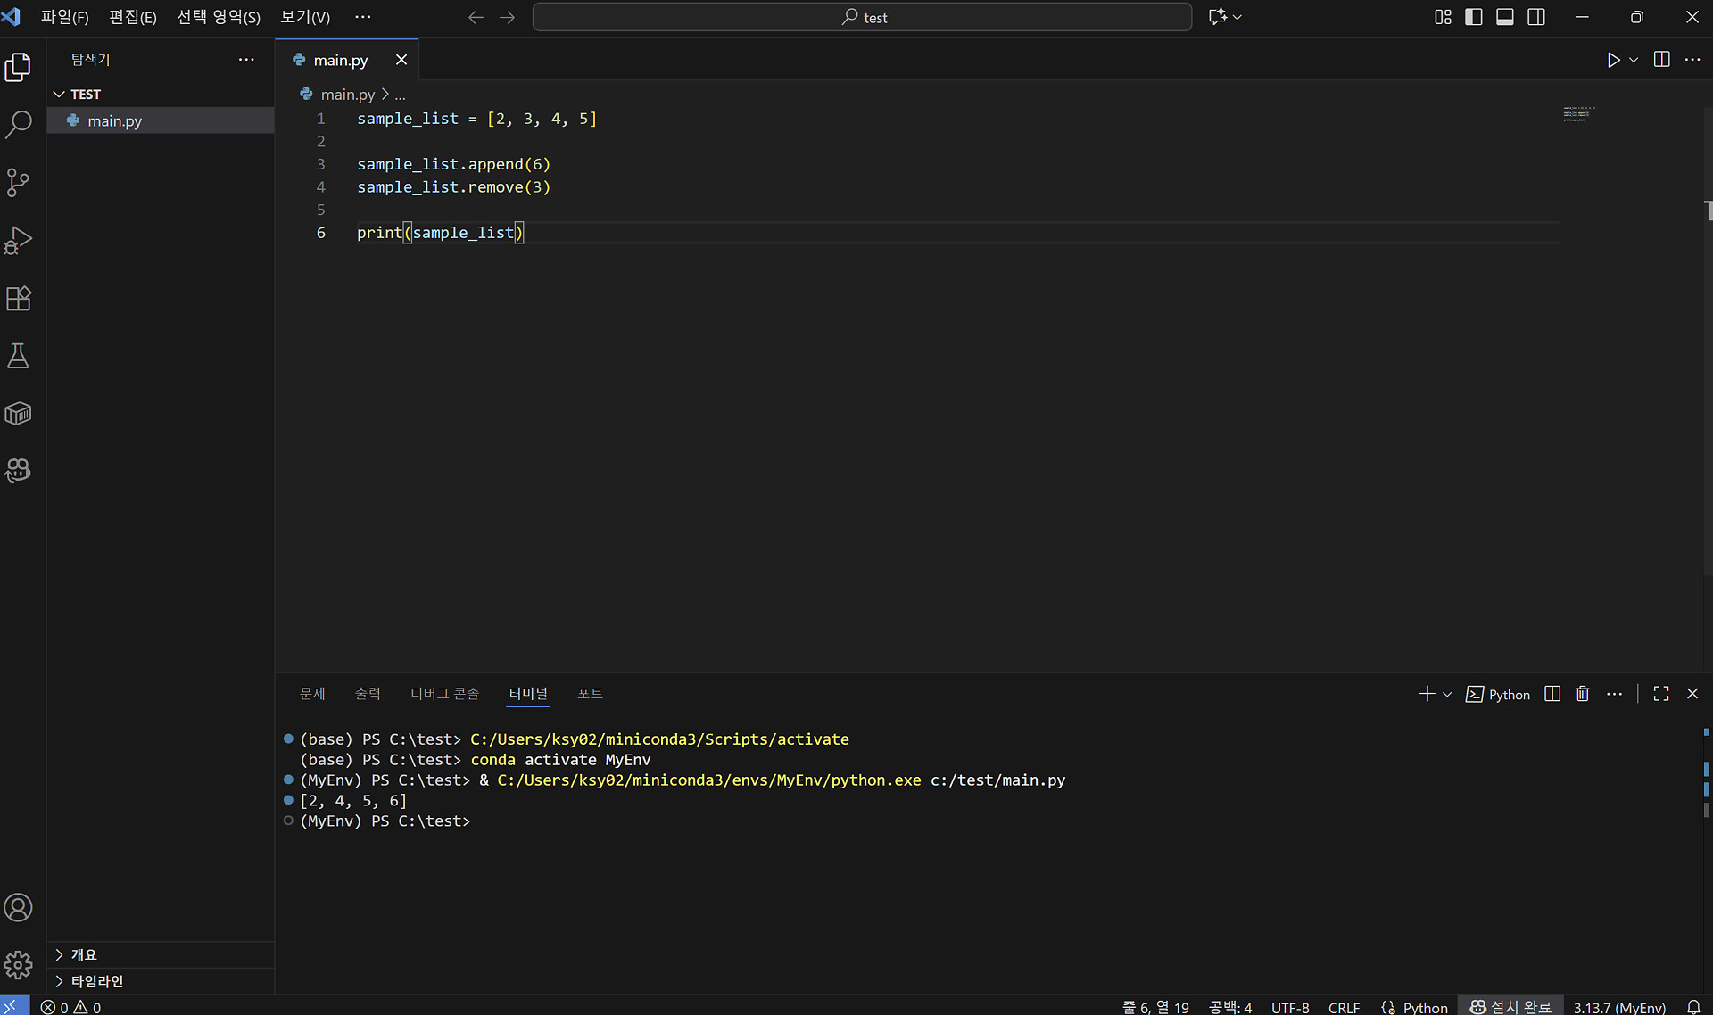Switch to the 디버그 콘솔 tab
1713x1015 pixels.
(444, 693)
